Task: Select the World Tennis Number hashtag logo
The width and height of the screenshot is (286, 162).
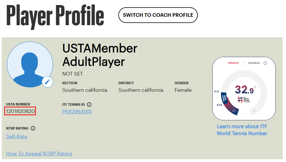Action: pos(241,100)
